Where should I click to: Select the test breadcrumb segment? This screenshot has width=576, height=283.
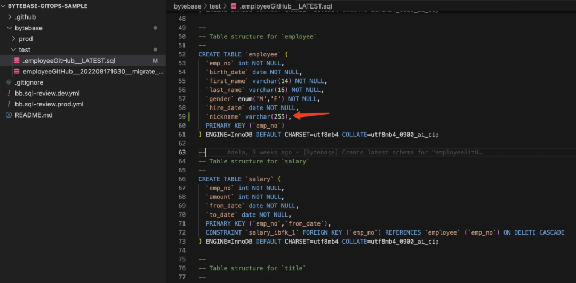click(x=215, y=6)
